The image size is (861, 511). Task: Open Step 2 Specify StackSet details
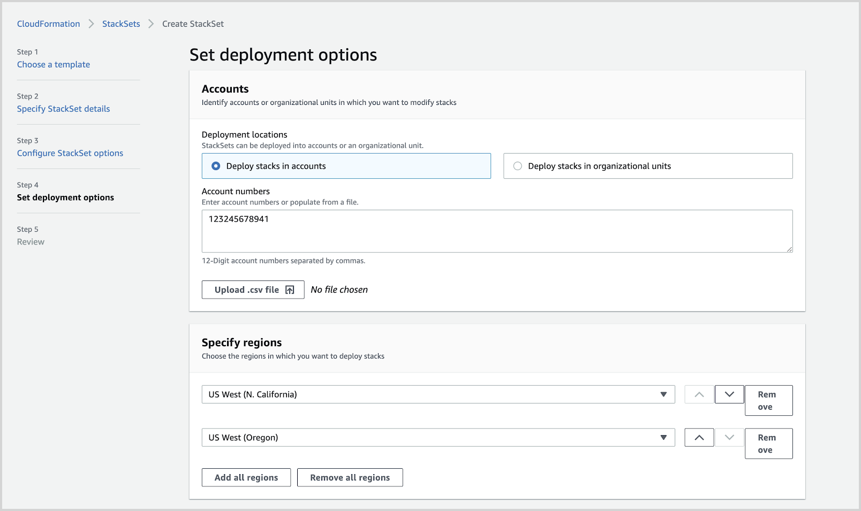click(x=63, y=109)
